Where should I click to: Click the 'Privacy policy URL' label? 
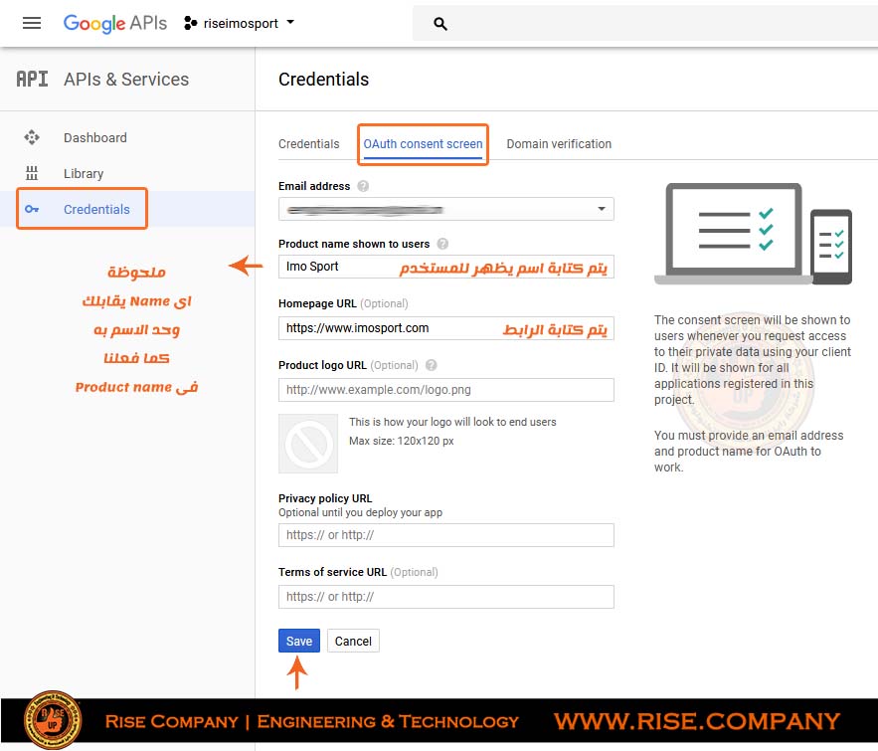click(x=325, y=498)
